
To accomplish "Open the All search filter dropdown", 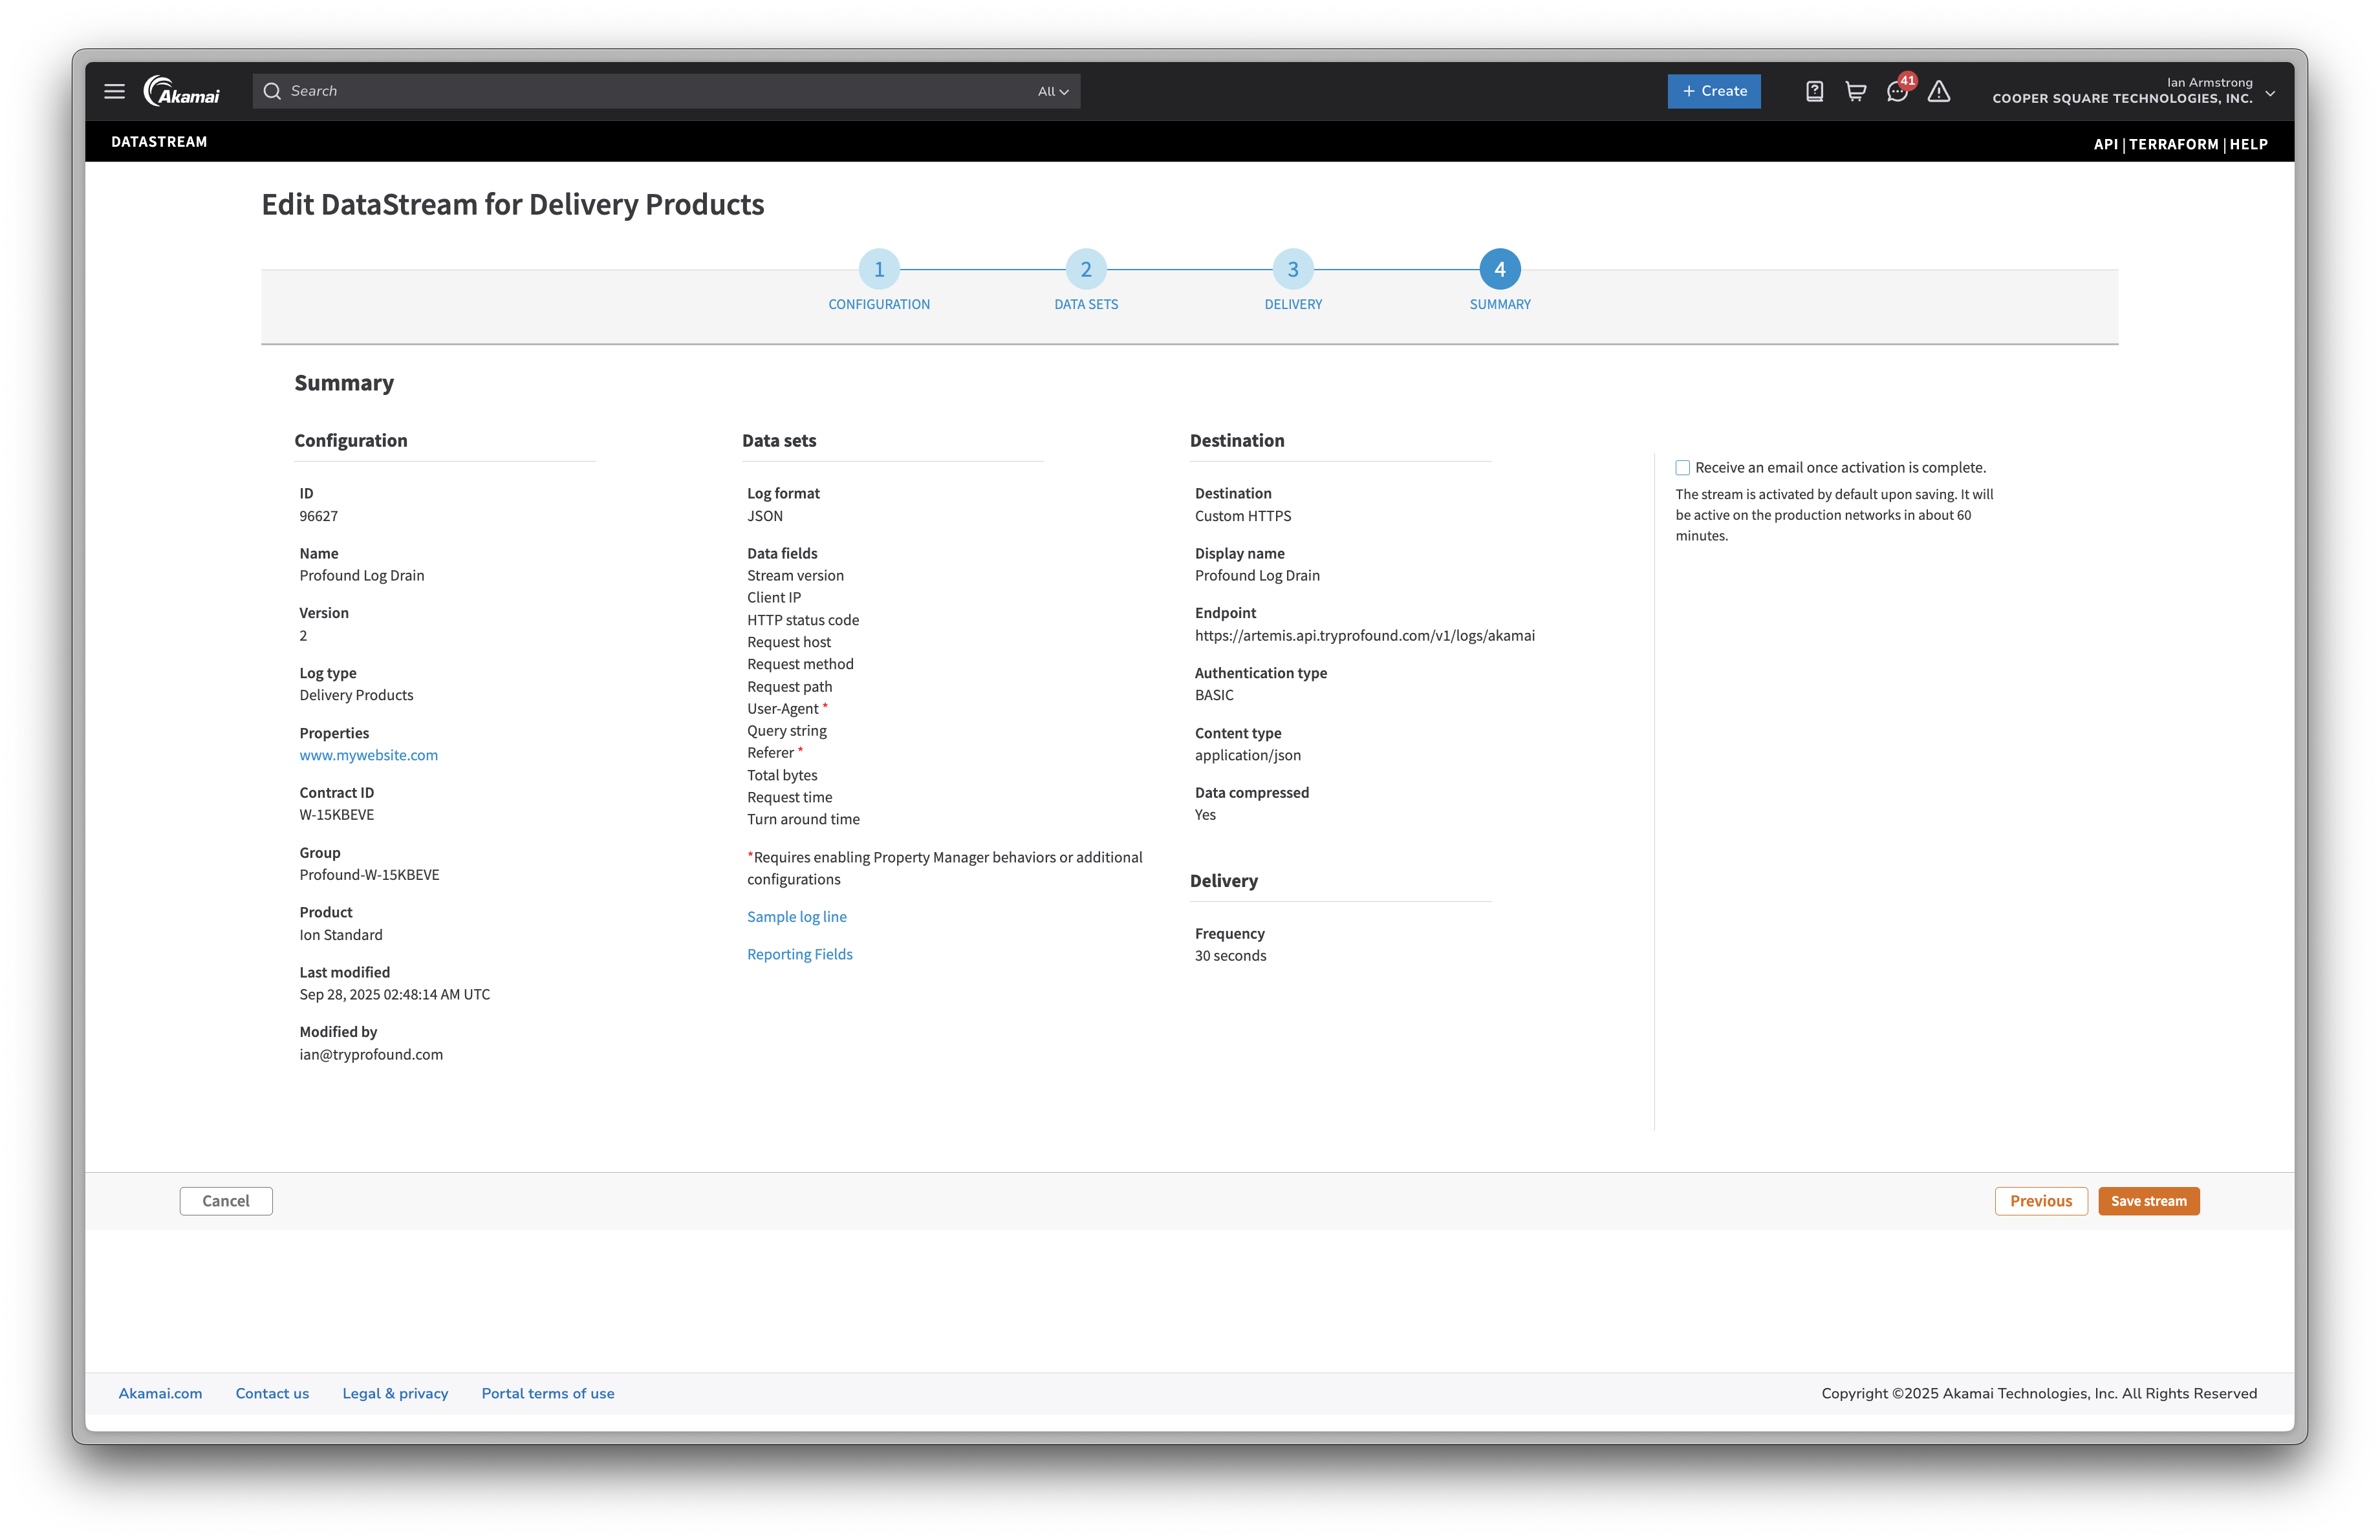I will 1051,91.
